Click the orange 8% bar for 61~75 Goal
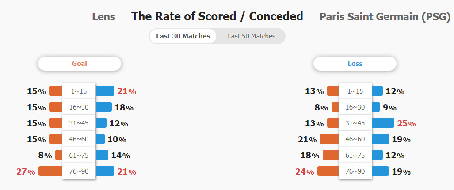The image size is (454, 190). pos(59,155)
